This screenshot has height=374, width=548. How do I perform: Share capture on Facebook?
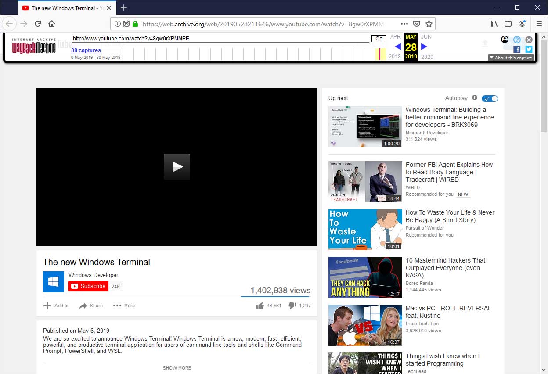click(517, 50)
